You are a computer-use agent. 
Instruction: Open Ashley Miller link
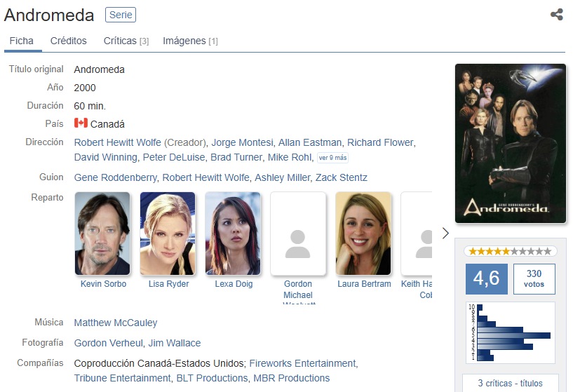282,177
